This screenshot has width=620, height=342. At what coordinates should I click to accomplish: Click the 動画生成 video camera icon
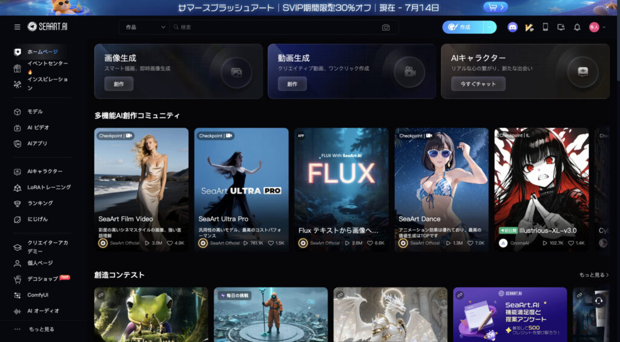pos(409,73)
